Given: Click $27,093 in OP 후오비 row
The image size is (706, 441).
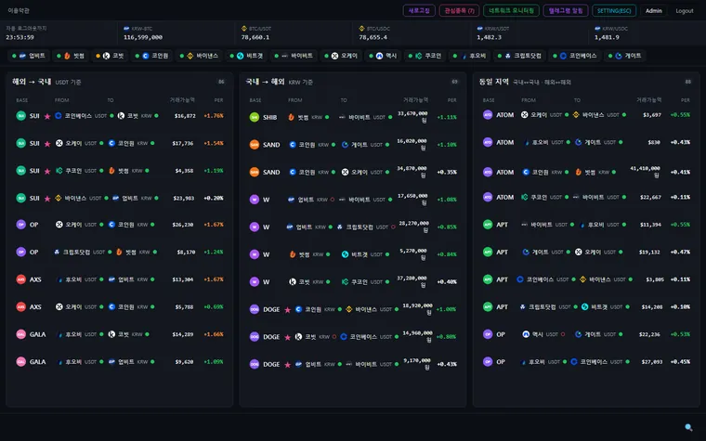Looking at the screenshot, I should [652, 362].
